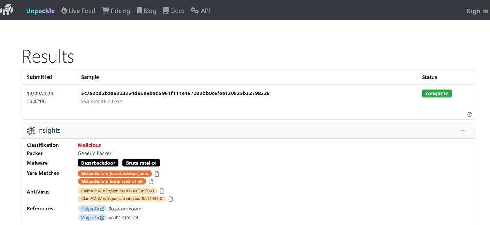
Task: Click the win_bazarbackdoor_auto Yara match badge
Action: pyautogui.click(x=114, y=174)
